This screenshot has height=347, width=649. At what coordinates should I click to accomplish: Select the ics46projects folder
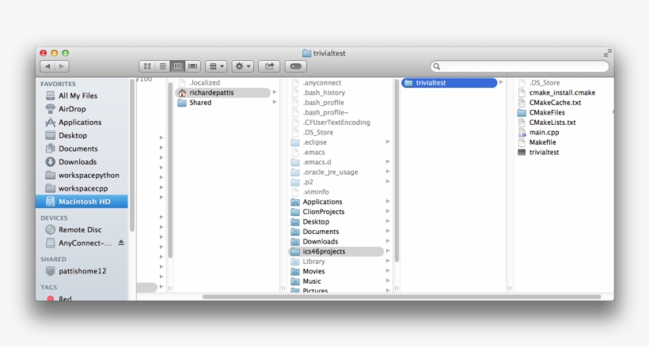coord(336,251)
